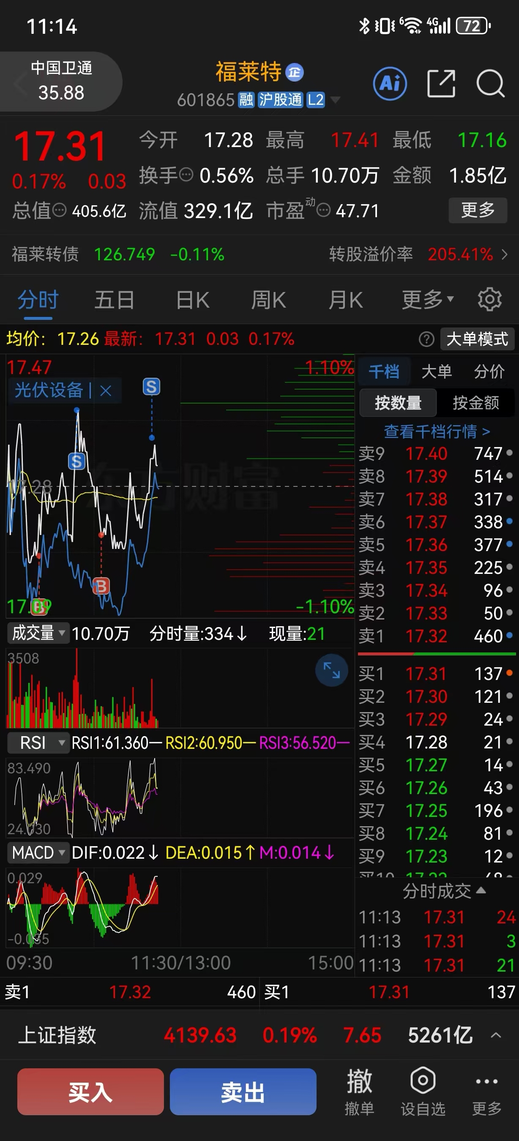Tap the 沪股通 badge
Viewport: 519px width, 1141px height.
280,100
